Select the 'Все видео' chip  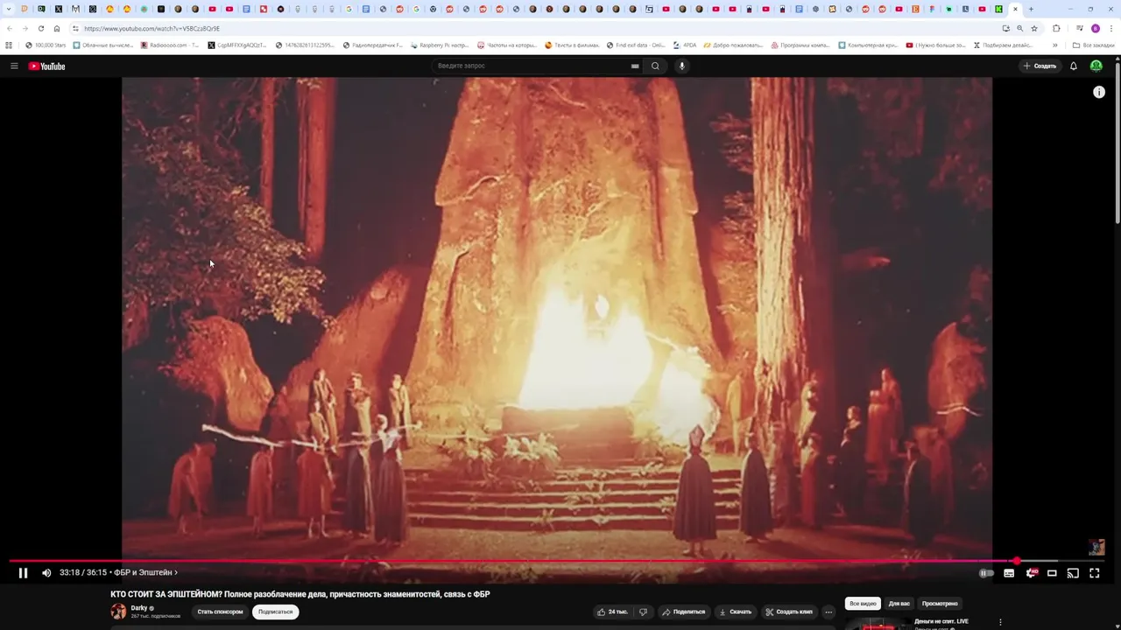863,603
